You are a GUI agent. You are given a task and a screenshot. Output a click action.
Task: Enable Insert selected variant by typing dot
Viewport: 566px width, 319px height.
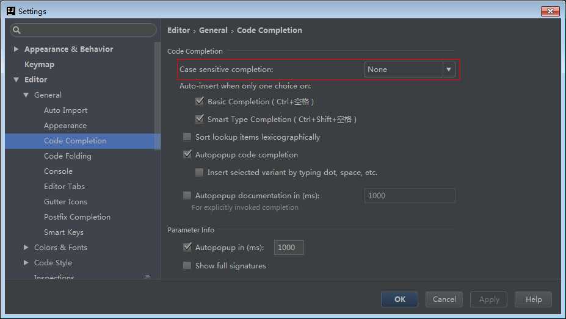199,172
